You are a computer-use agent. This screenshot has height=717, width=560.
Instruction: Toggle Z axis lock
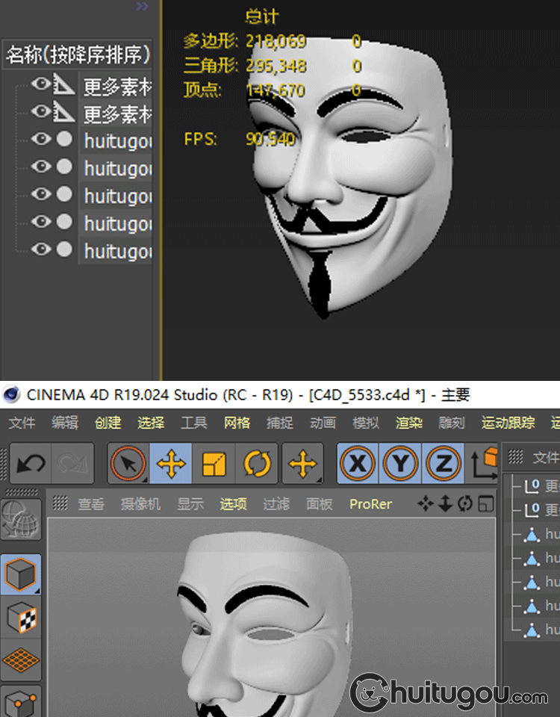coord(443,464)
